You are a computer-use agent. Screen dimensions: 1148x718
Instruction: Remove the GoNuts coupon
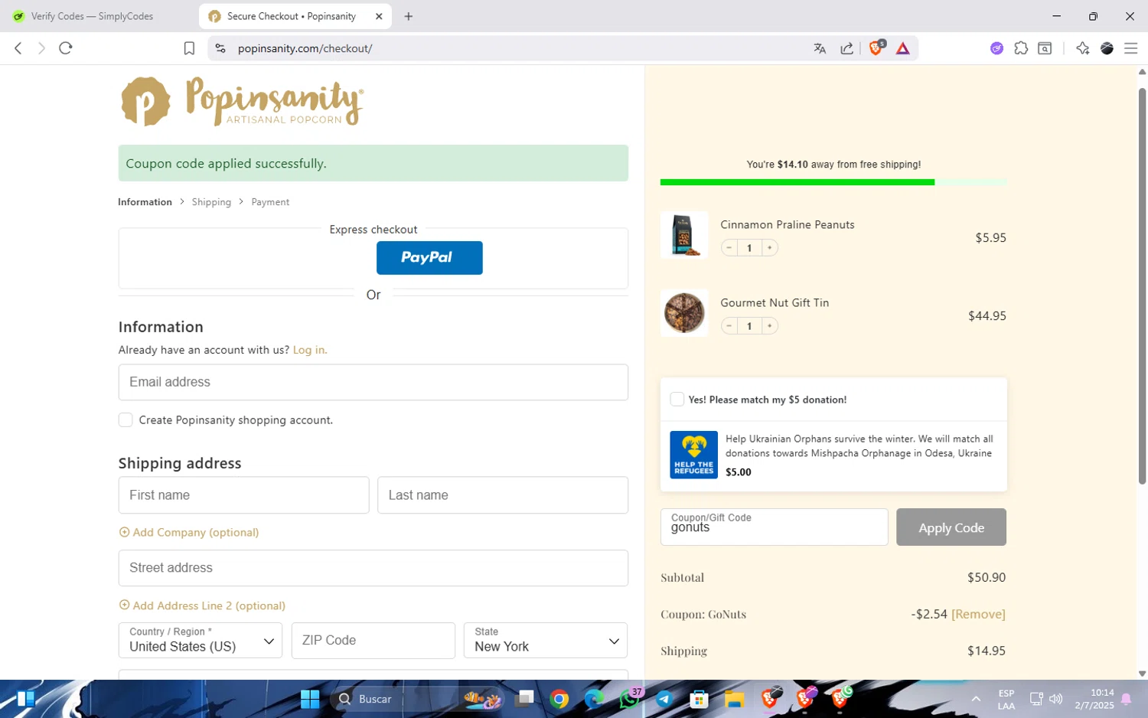pyautogui.click(x=978, y=614)
